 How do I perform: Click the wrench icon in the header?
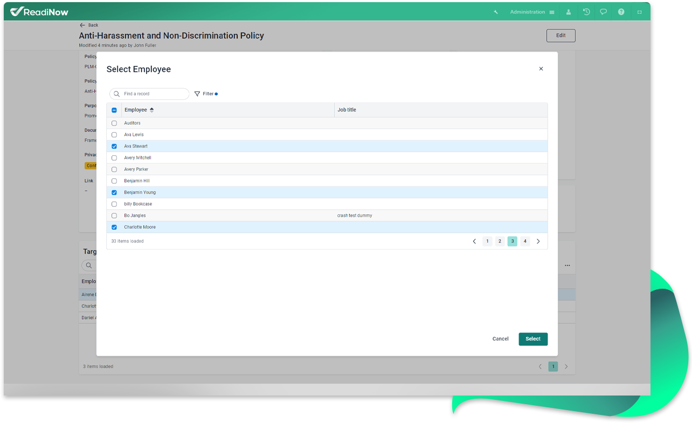click(496, 12)
